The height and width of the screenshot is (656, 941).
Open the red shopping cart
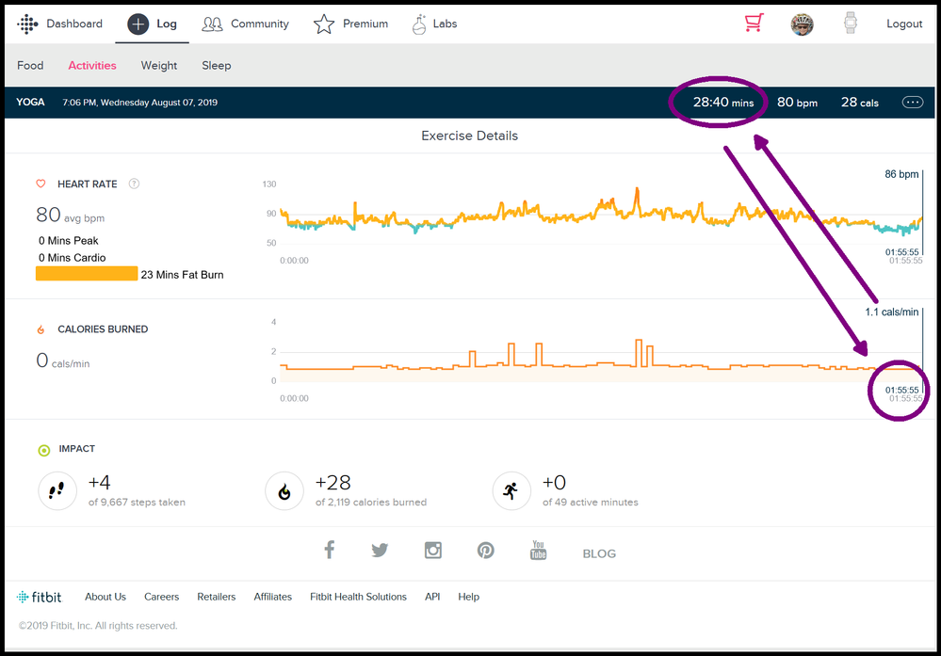click(754, 23)
